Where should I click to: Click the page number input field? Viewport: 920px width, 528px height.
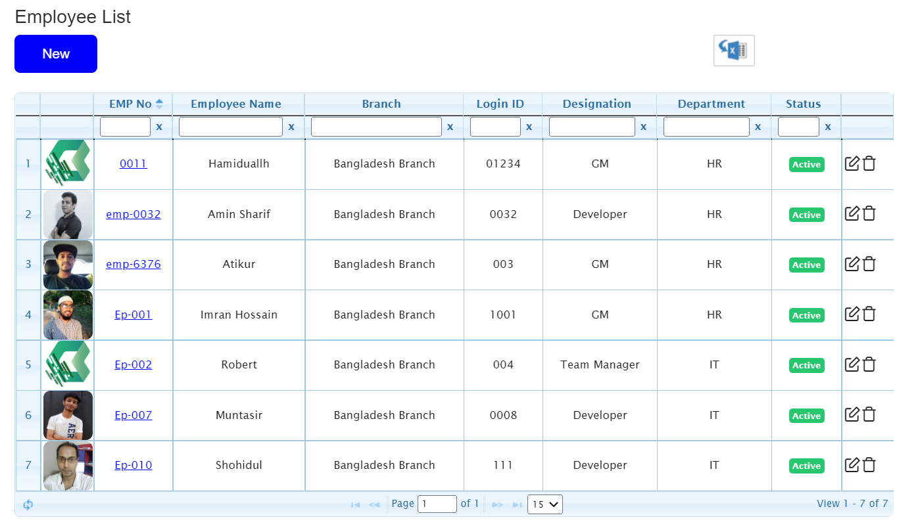(437, 504)
